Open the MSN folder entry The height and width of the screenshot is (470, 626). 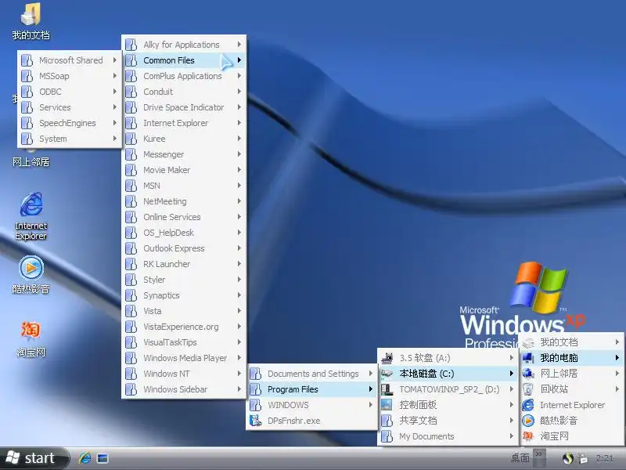(x=184, y=186)
